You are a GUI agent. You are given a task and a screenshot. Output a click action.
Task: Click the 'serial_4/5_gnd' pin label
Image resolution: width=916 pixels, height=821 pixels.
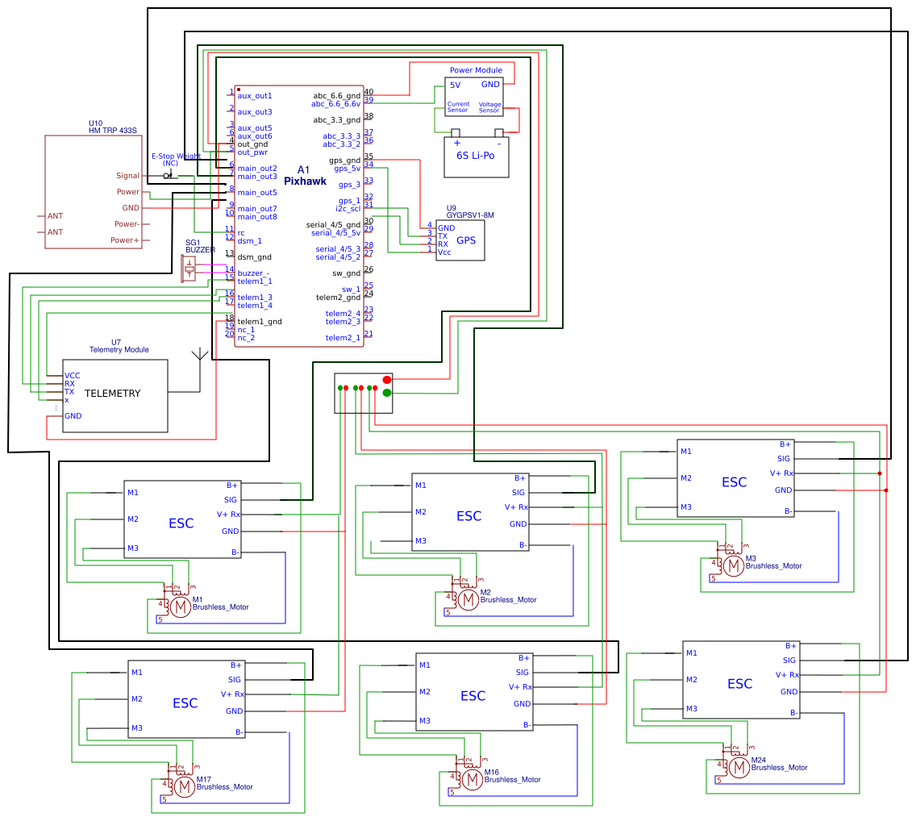click(333, 224)
